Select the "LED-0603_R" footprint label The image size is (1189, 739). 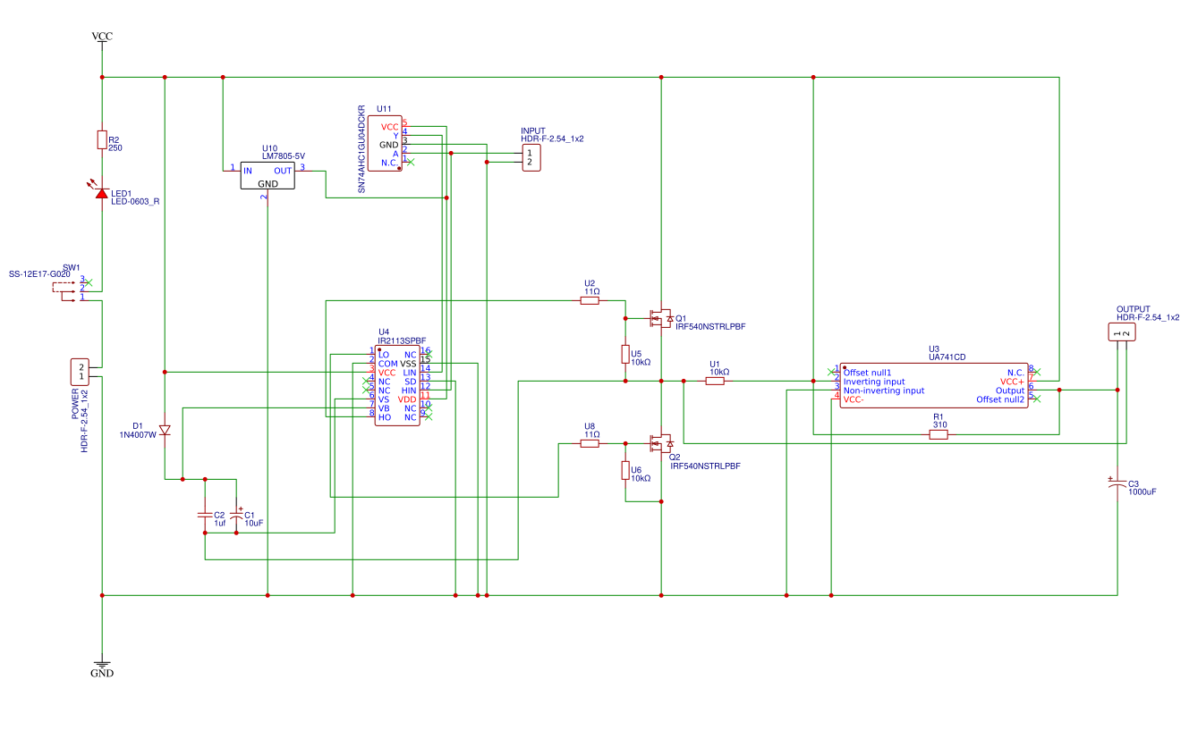135,201
